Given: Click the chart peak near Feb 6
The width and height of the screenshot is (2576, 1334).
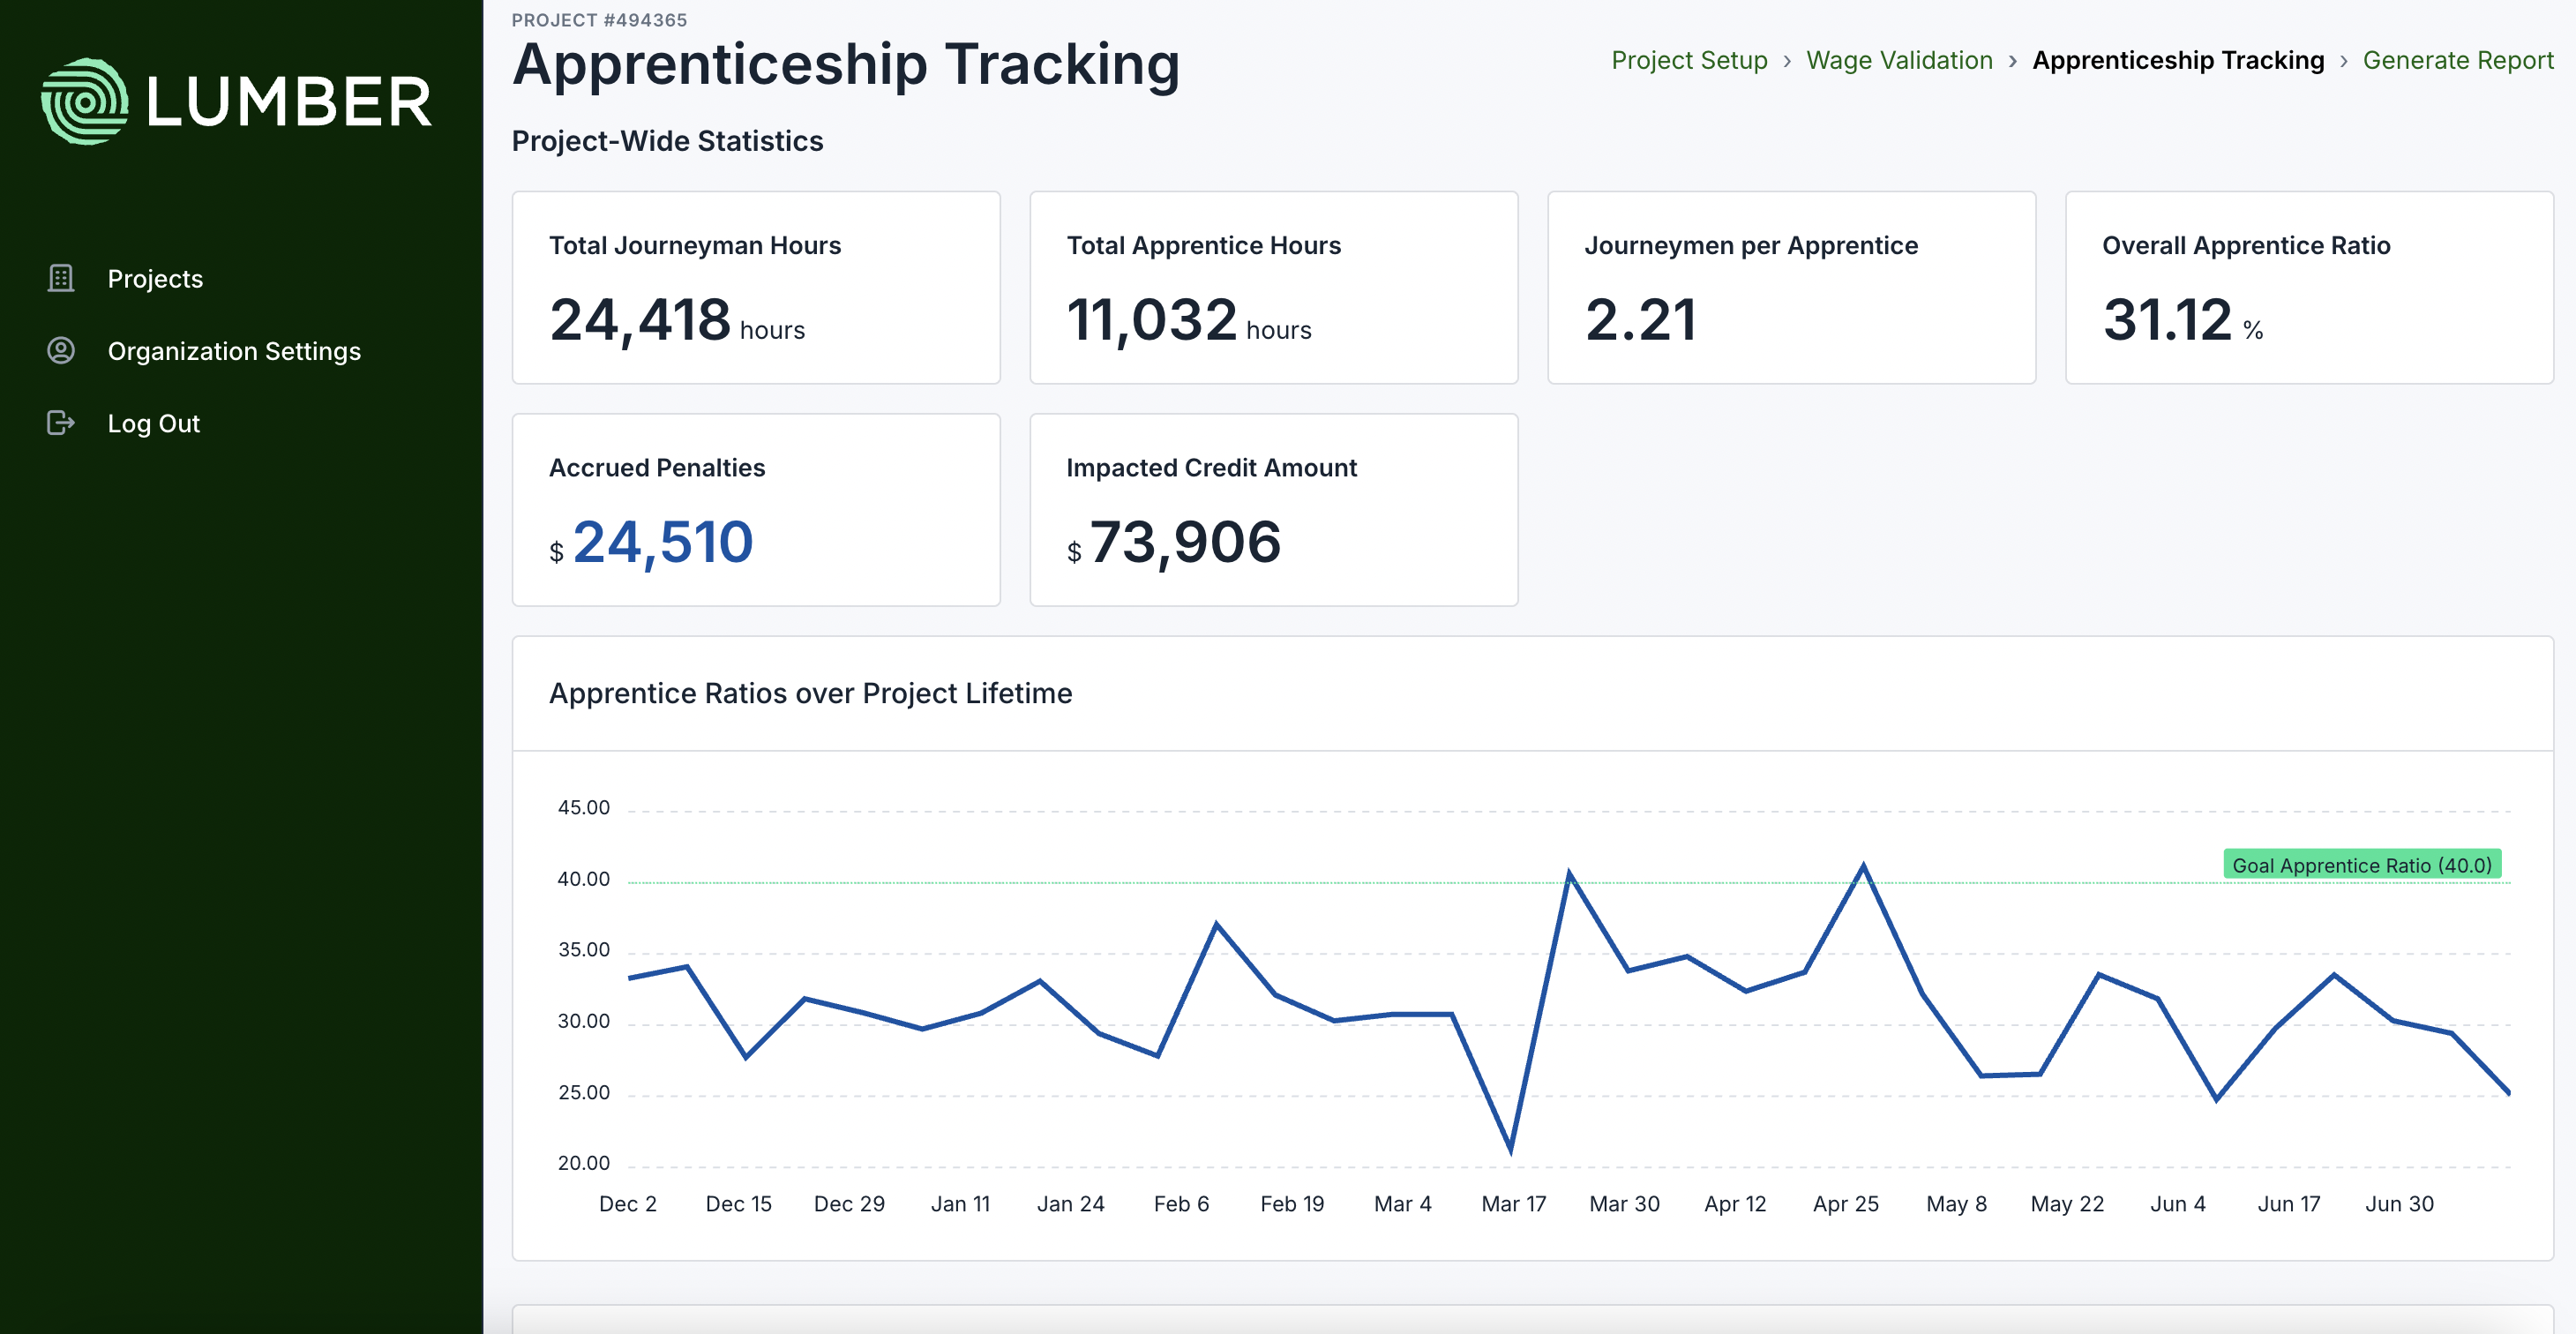Looking at the screenshot, I should 1216,924.
